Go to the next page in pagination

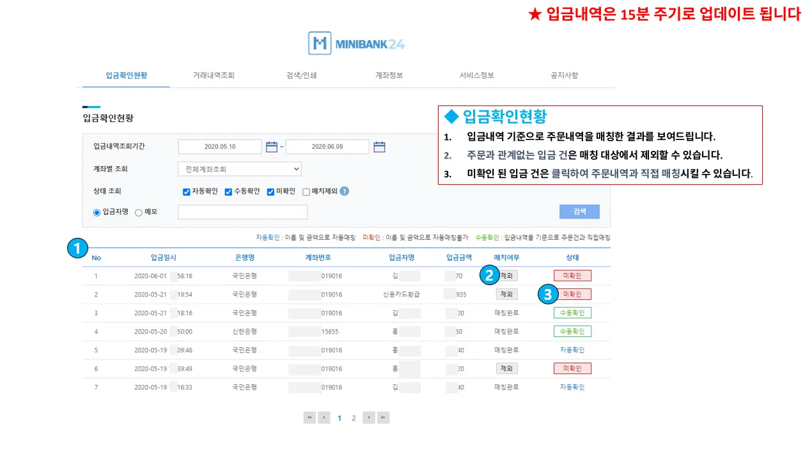369,417
